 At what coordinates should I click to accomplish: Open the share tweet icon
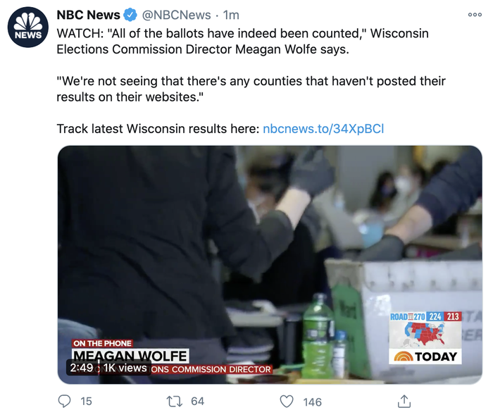pyautogui.click(x=404, y=401)
